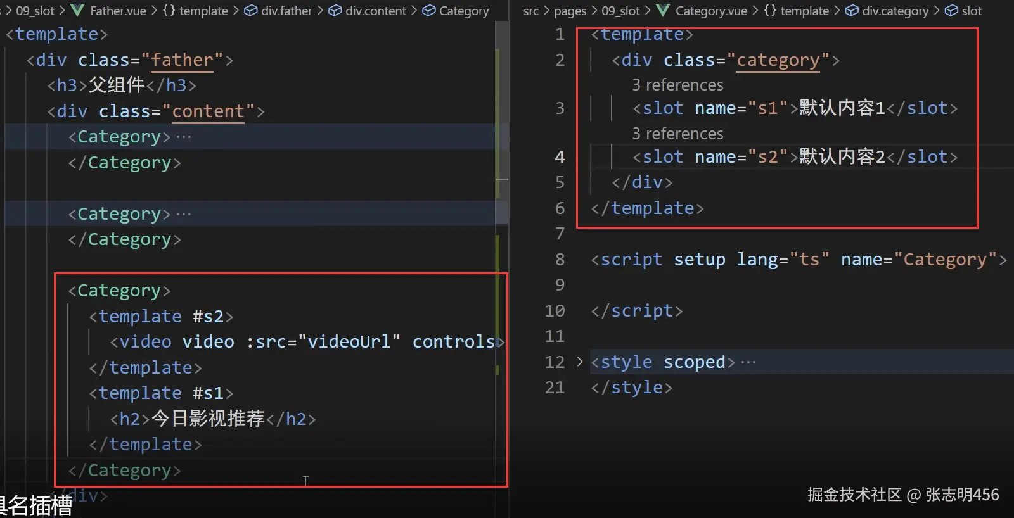Click the slot name="s2" 默认内容2 line
Viewport: 1014px width, 518px height.
pyautogui.click(x=795, y=157)
